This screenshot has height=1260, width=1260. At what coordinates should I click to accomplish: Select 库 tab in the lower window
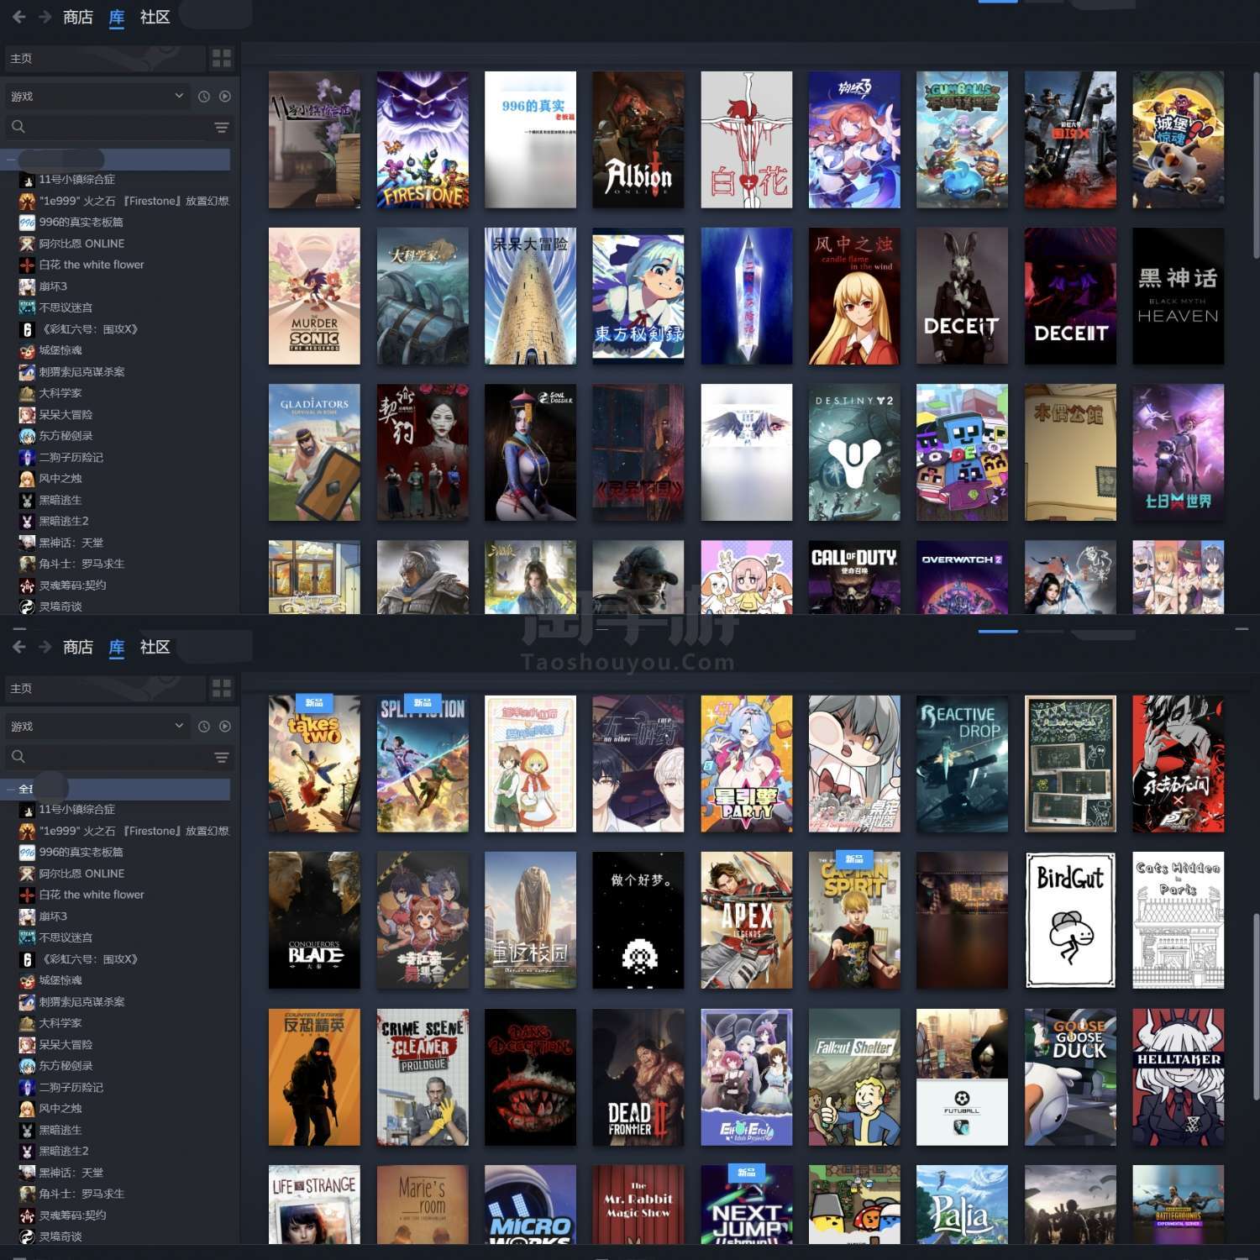click(x=117, y=647)
